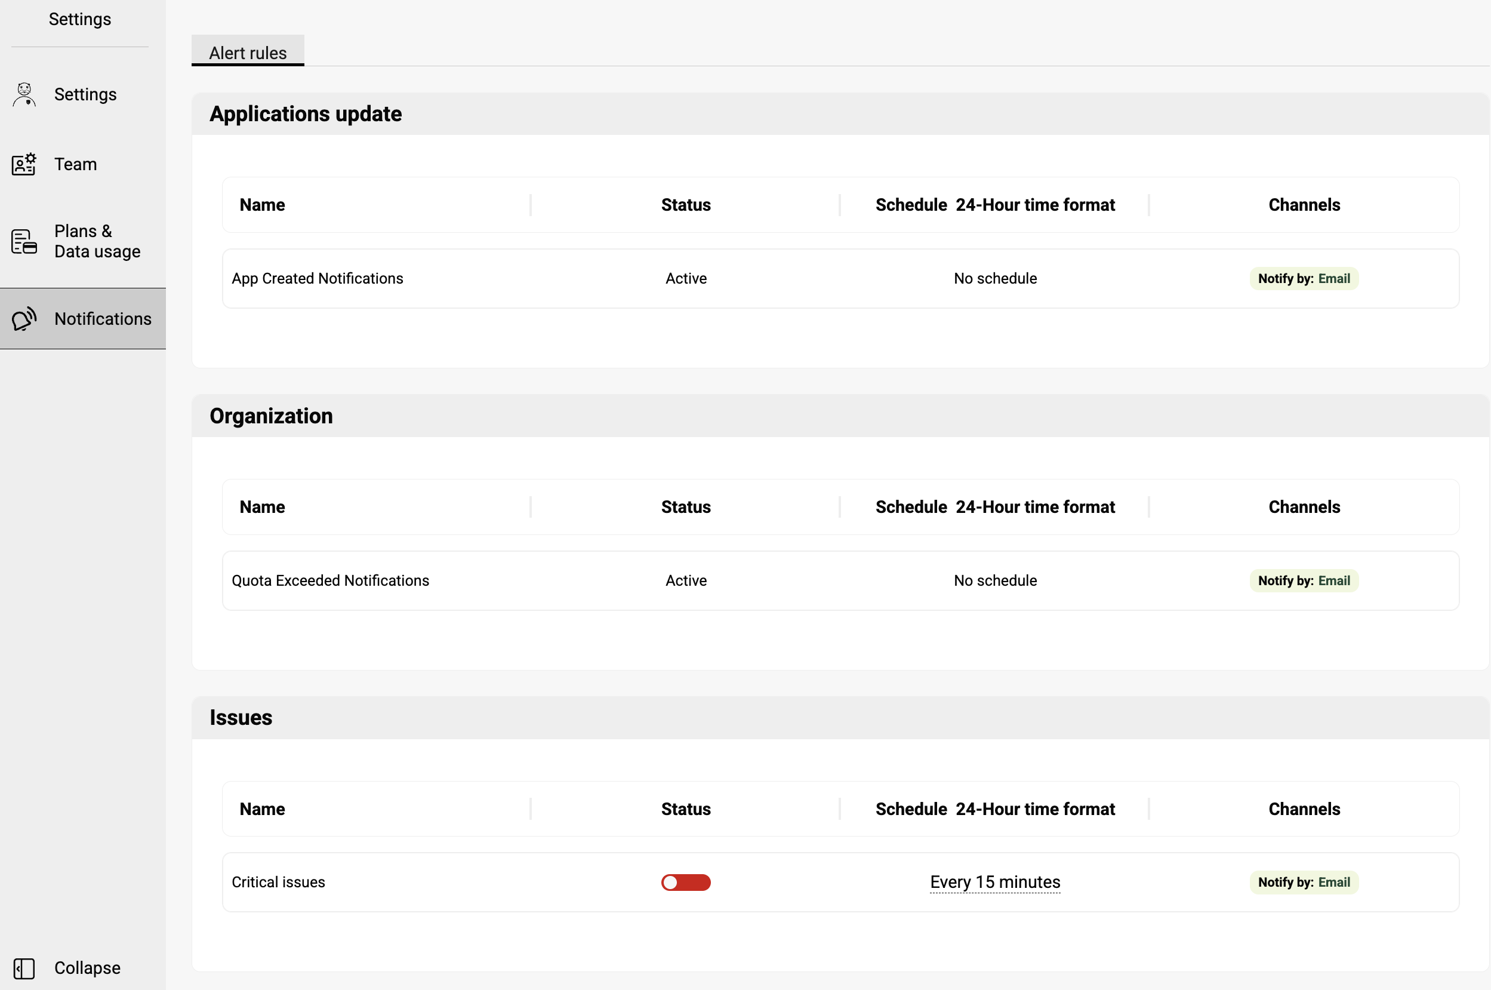Click the Plans & Data usage icon

[24, 241]
